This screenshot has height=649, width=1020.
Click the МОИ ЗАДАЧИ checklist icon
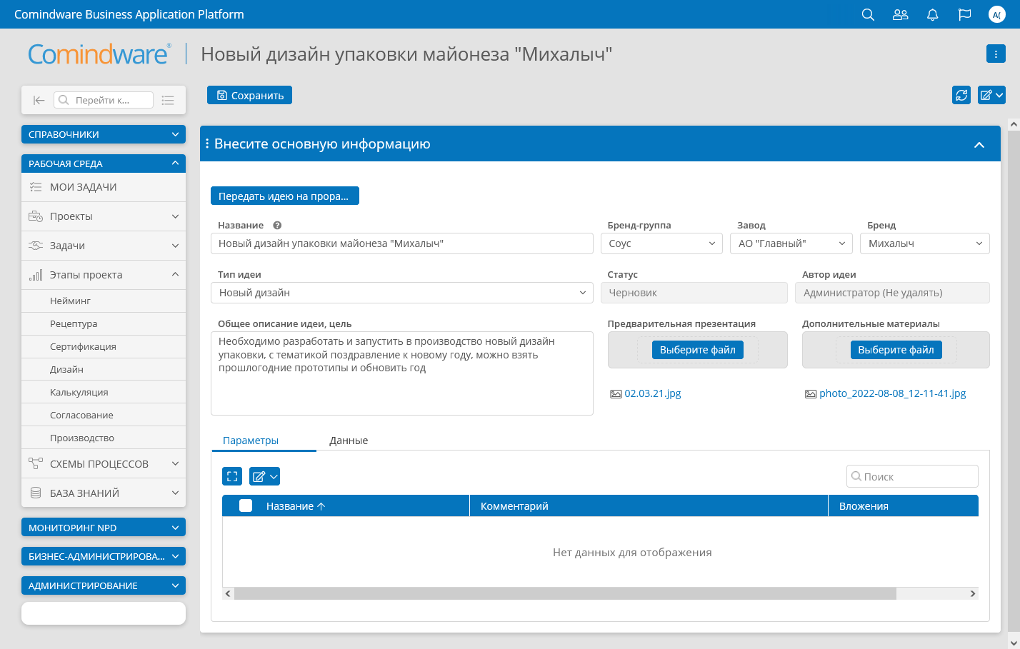[x=36, y=187]
